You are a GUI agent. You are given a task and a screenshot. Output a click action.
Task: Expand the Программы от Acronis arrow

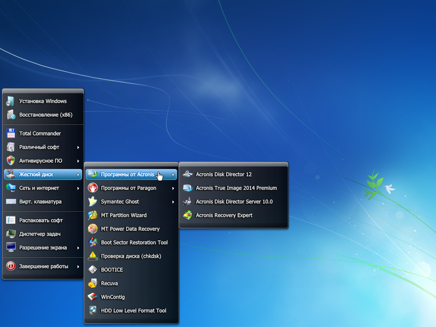(173, 175)
